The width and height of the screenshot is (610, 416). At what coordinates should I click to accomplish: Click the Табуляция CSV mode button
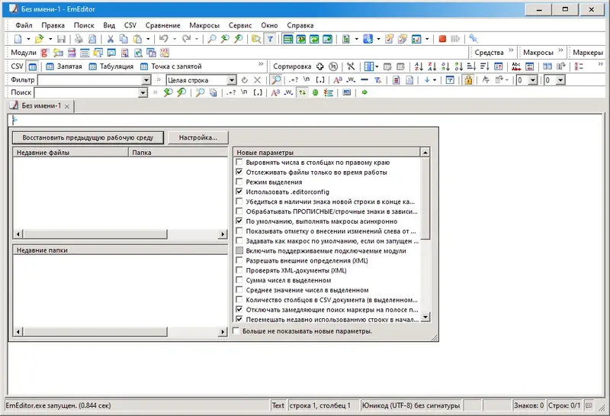pyautogui.click(x=111, y=66)
